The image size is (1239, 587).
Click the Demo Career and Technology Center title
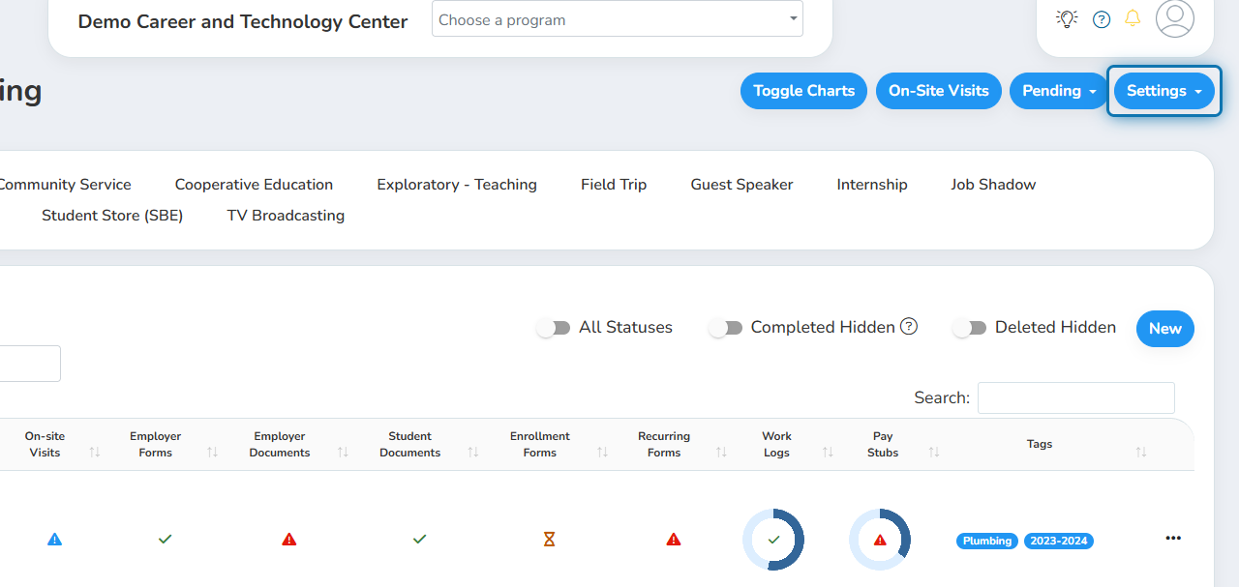pos(243,21)
